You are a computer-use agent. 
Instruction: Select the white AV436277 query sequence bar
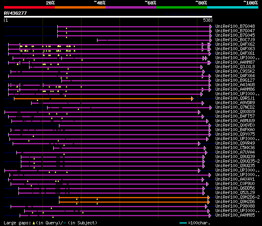108,17
